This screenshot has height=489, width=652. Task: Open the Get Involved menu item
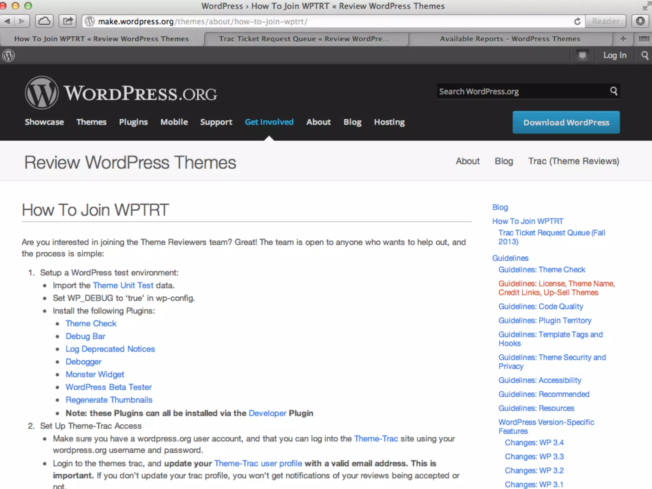[x=269, y=122]
